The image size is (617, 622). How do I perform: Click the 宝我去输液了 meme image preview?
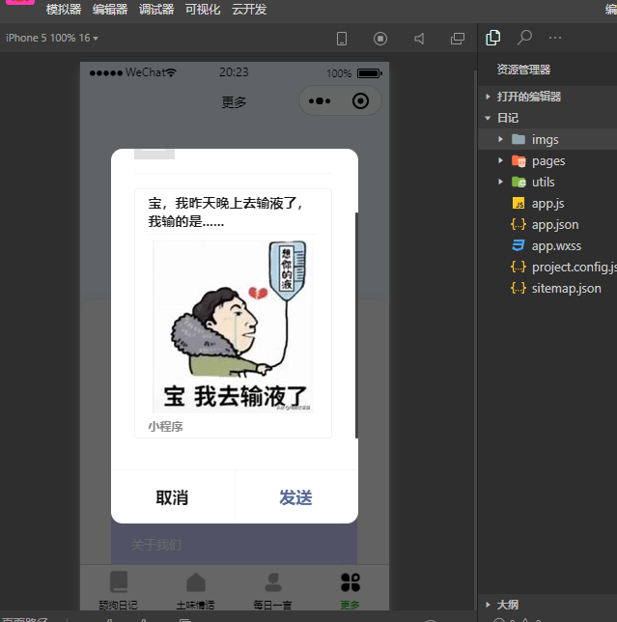pyautogui.click(x=233, y=325)
